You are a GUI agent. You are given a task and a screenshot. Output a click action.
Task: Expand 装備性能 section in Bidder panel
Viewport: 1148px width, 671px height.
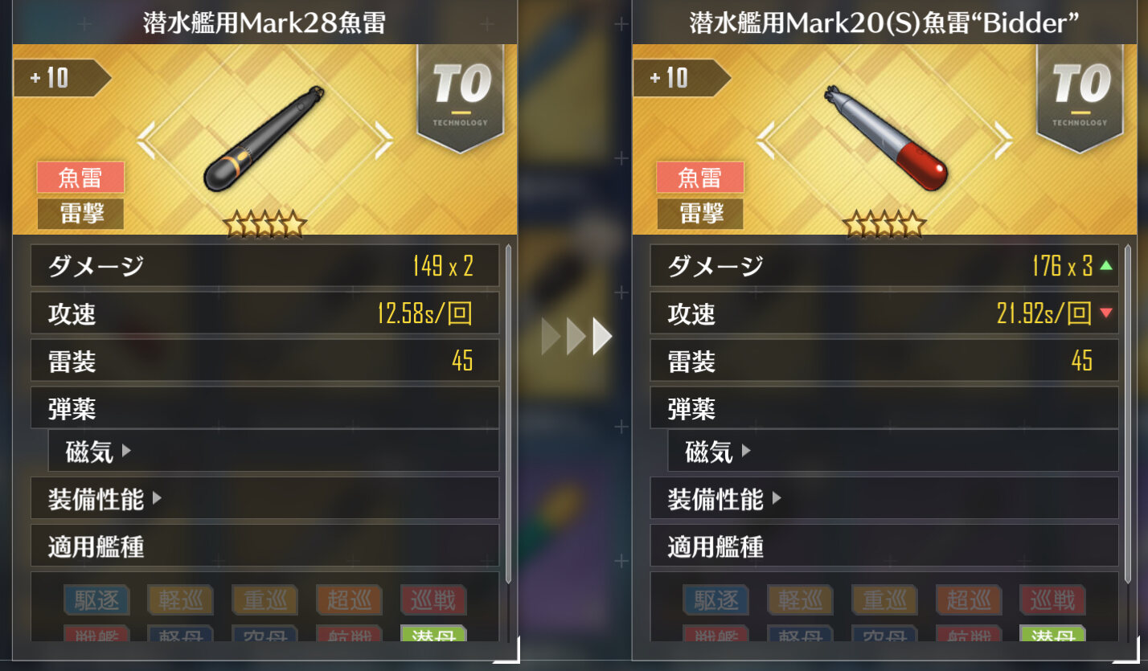pos(884,499)
